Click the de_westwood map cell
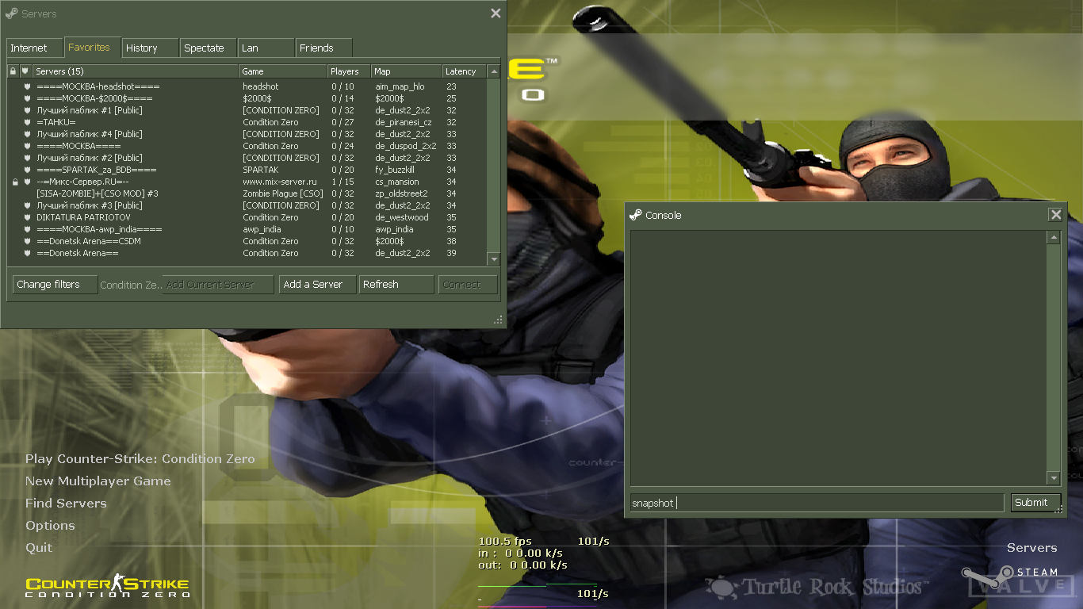1083x609 pixels. point(402,217)
